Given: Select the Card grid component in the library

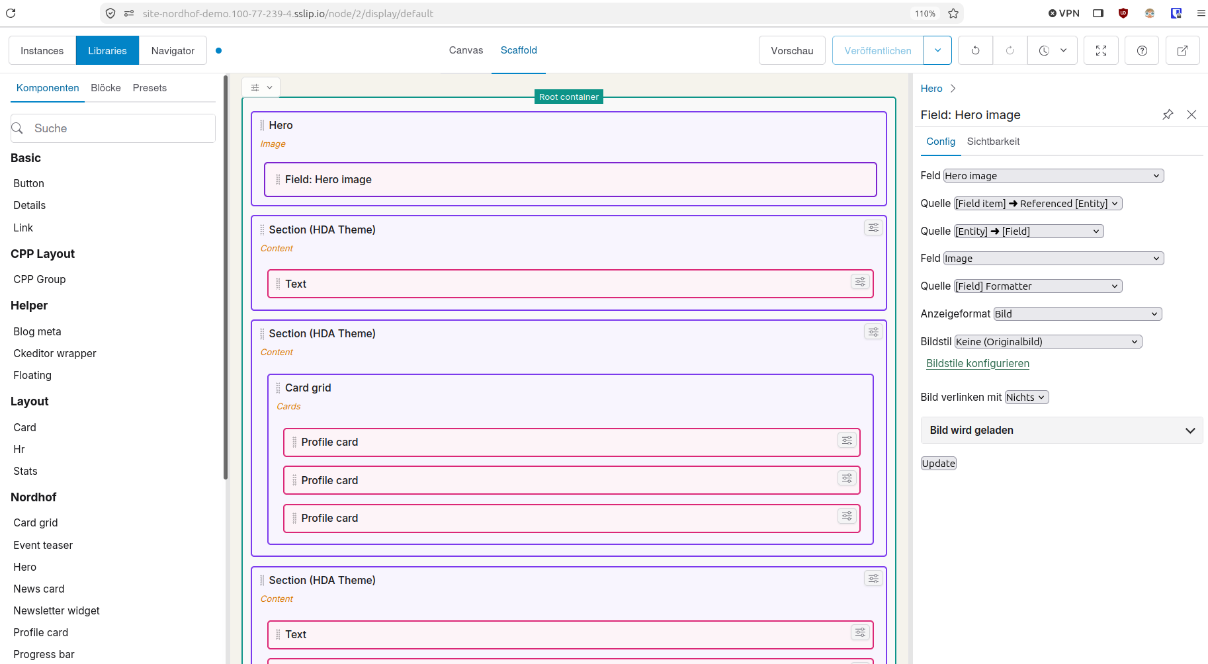Looking at the screenshot, I should click(x=36, y=523).
